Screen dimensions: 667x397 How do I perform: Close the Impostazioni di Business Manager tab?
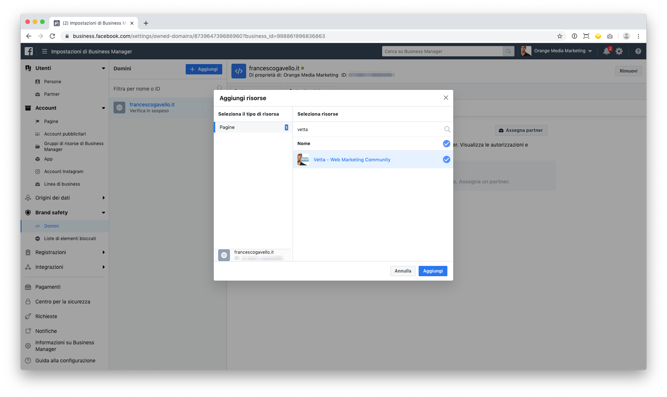point(132,23)
